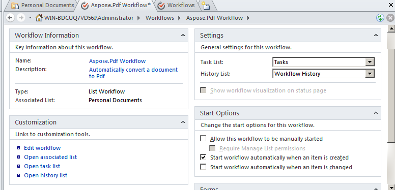The image size is (395, 190).
Task: Click bullet icon beside Open associated list
Action: [x=18, y=157]
